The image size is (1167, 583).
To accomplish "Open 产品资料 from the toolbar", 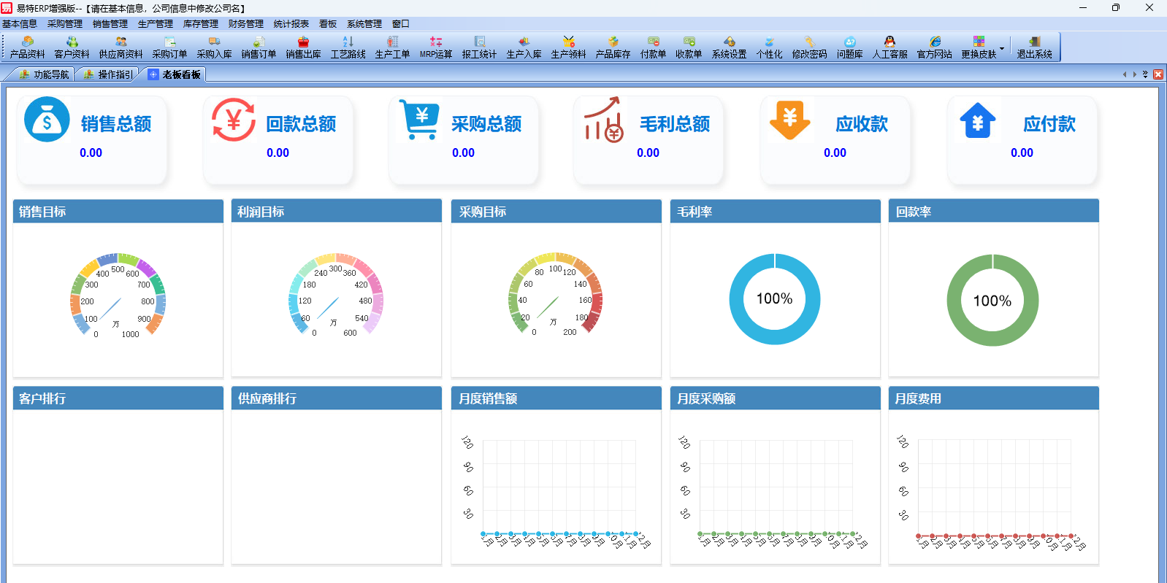I will [27, 47].
